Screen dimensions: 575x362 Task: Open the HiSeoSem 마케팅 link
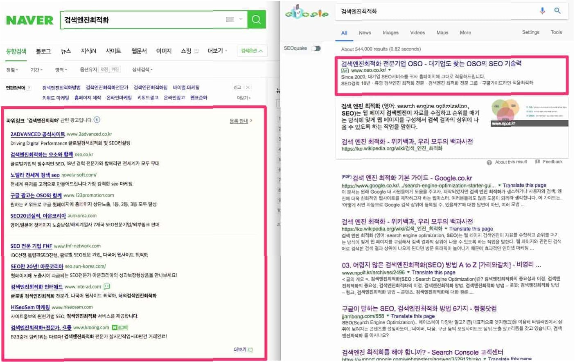(x=30, y=307)
